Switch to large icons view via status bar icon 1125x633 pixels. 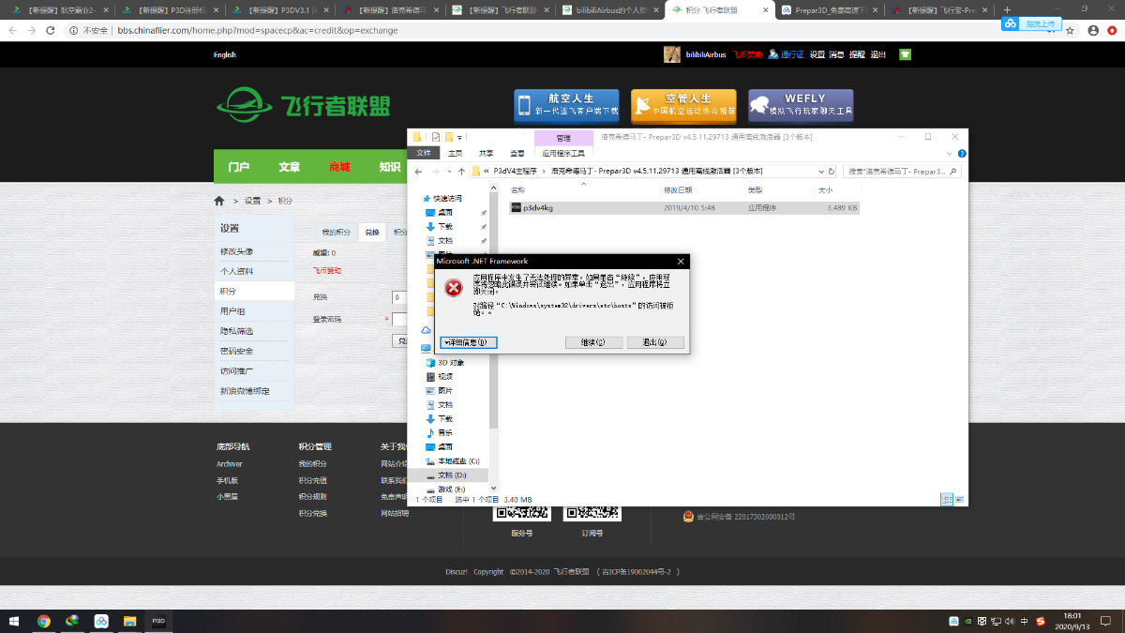pos(959,499)
